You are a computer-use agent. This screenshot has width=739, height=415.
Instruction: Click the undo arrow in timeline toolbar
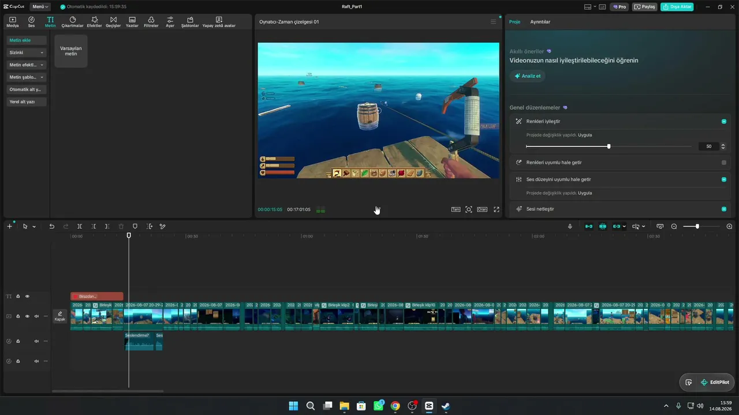[52, 227]
